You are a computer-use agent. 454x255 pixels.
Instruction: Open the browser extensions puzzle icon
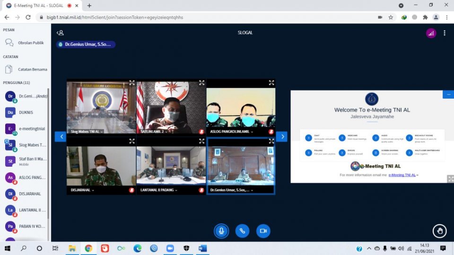425,17
